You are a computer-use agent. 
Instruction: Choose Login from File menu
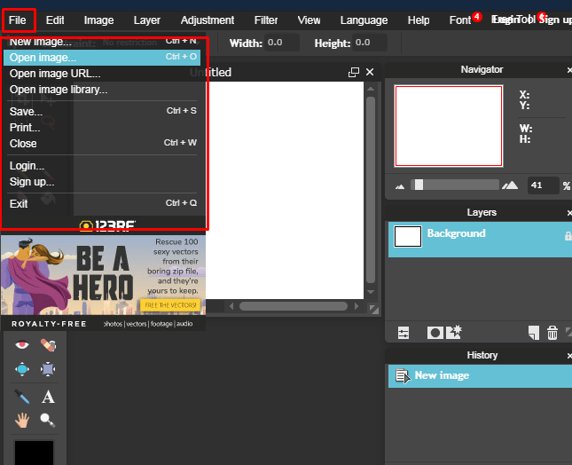(x=102, y=166)
